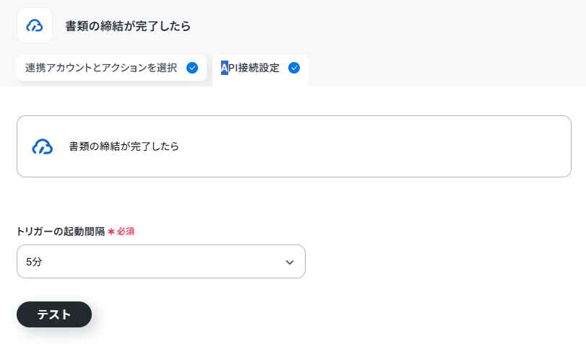The width and height of the screenshot is (586, 344).
Task: Click the highlighted letter A in API接続設定
Action: point(224,68)
